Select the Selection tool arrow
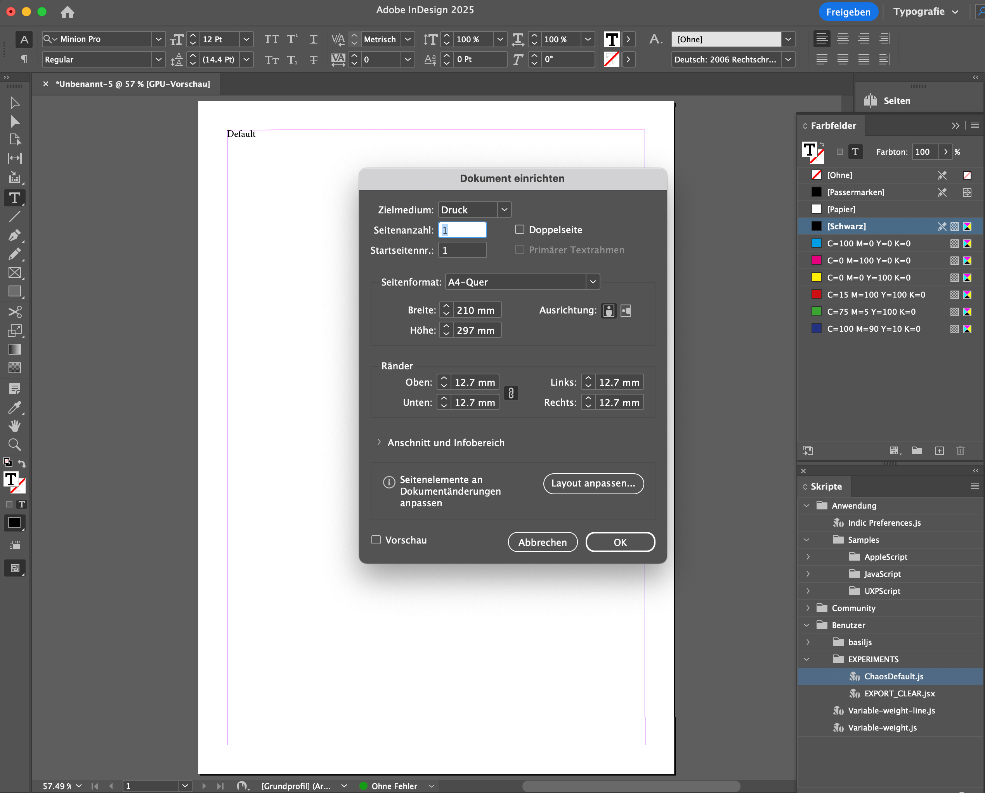The image size is (985, 793). click(x=15, y=103)
